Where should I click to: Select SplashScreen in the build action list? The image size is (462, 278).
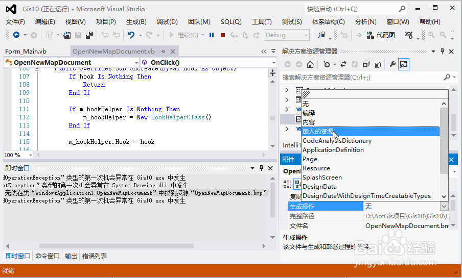(371, 177)
